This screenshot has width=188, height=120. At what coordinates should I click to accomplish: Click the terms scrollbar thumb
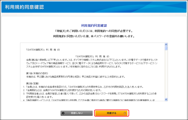tap(166, 48)
